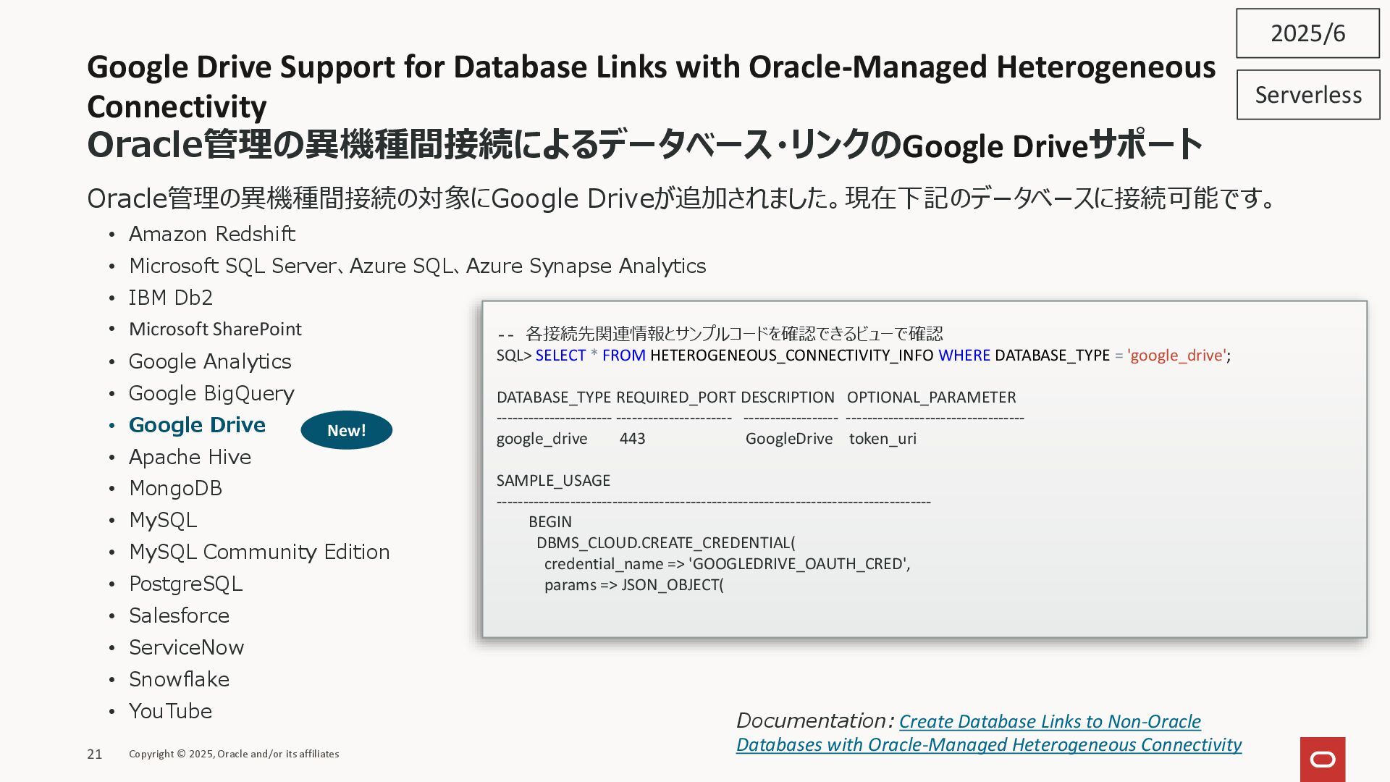The width and height of the screenshot is (1390, 782).
Task: Open the Create Database Links documentation link
Action: click(x=989, y=733)
